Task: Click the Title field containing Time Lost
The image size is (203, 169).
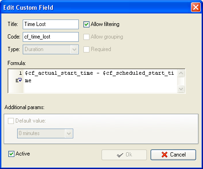Action: [x=51, y=24]
